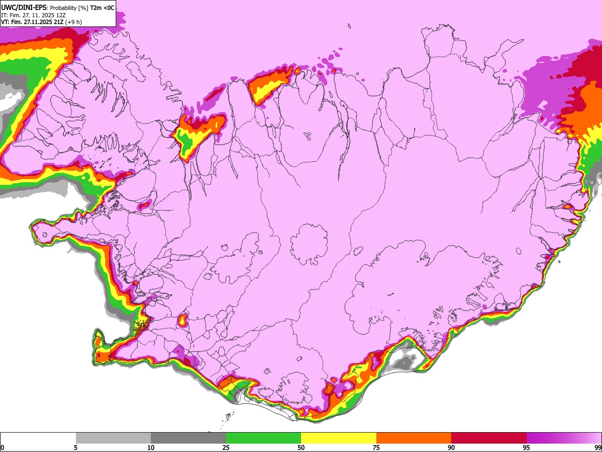Click the white 0–5 legend segment
Image resolution: width=602 pixels, height=452 pixels.
38,438
